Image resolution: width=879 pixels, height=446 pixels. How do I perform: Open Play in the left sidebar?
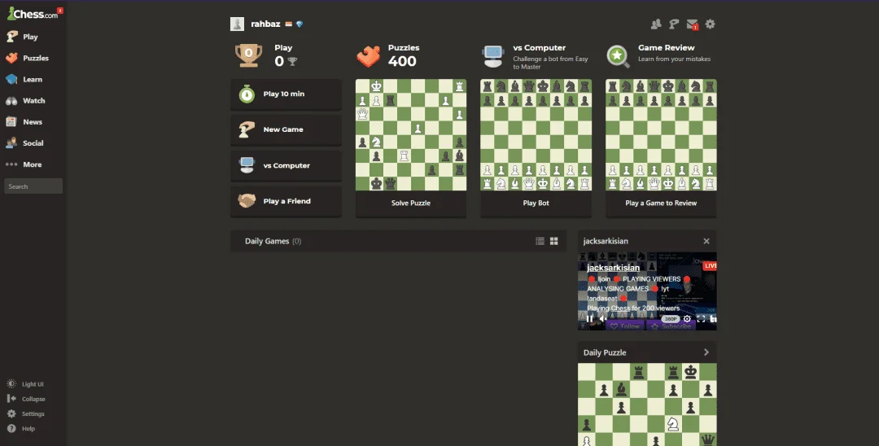(23, 37)
